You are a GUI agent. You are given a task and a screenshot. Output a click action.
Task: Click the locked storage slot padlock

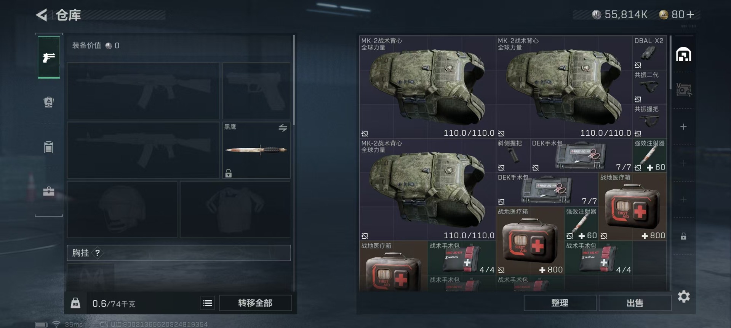[x=684, y=236]
